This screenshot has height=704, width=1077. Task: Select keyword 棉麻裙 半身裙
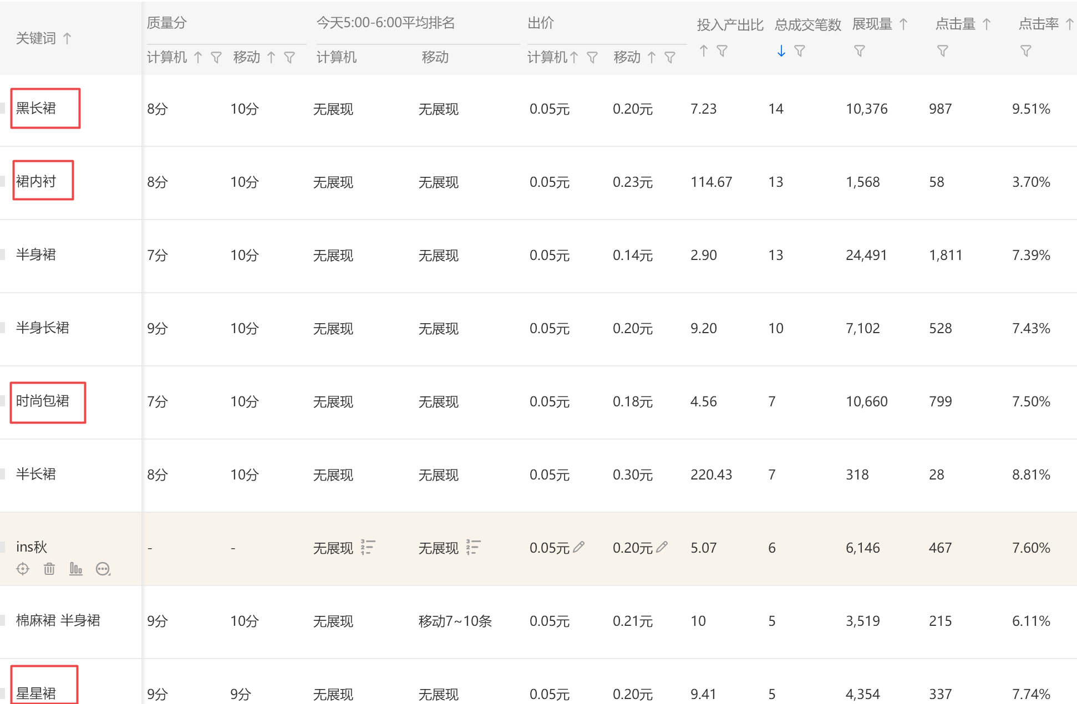58,620
